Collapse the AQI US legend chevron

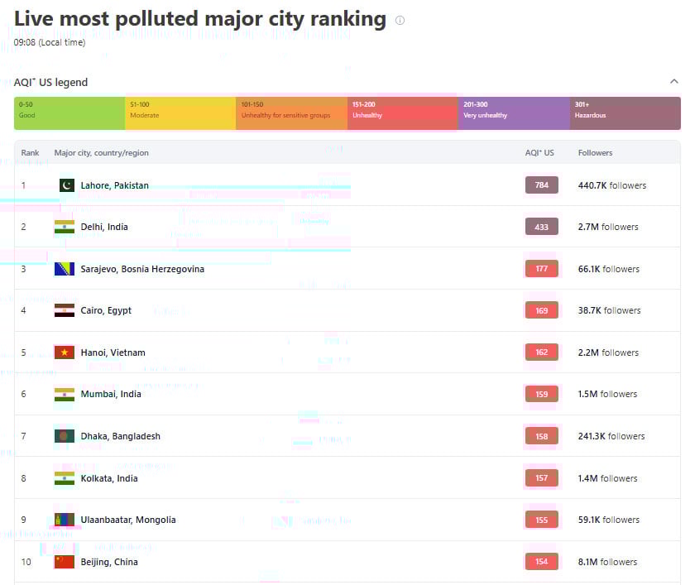673,82
